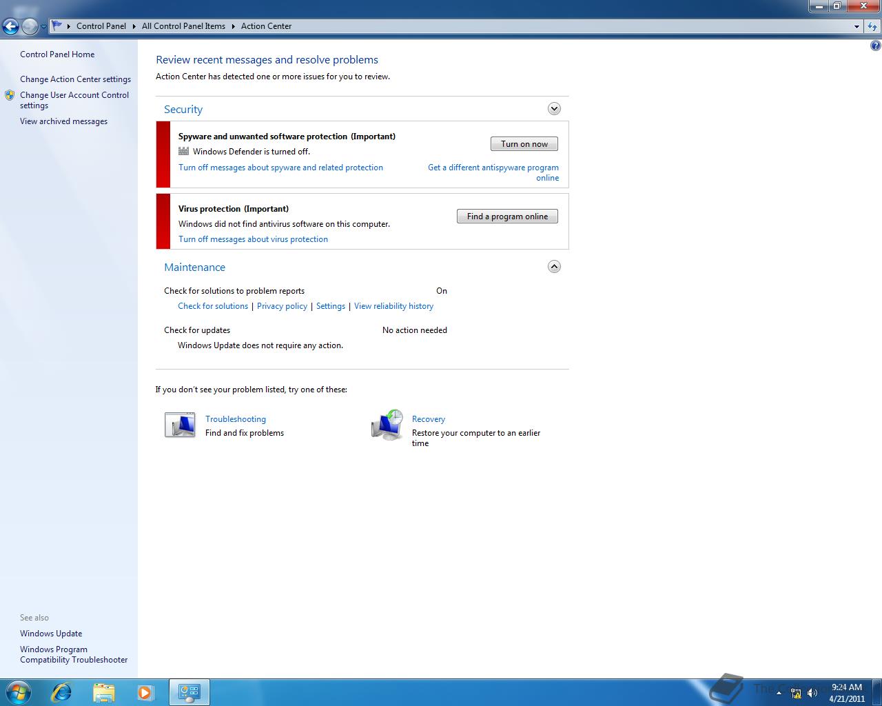
Task: Click the 'Windows Defender is turned off.' text
Action: tap(252, 152)
